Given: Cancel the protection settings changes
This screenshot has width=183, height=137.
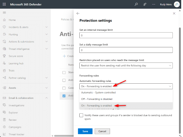Looking at the screenshot, I should (102, 131).
